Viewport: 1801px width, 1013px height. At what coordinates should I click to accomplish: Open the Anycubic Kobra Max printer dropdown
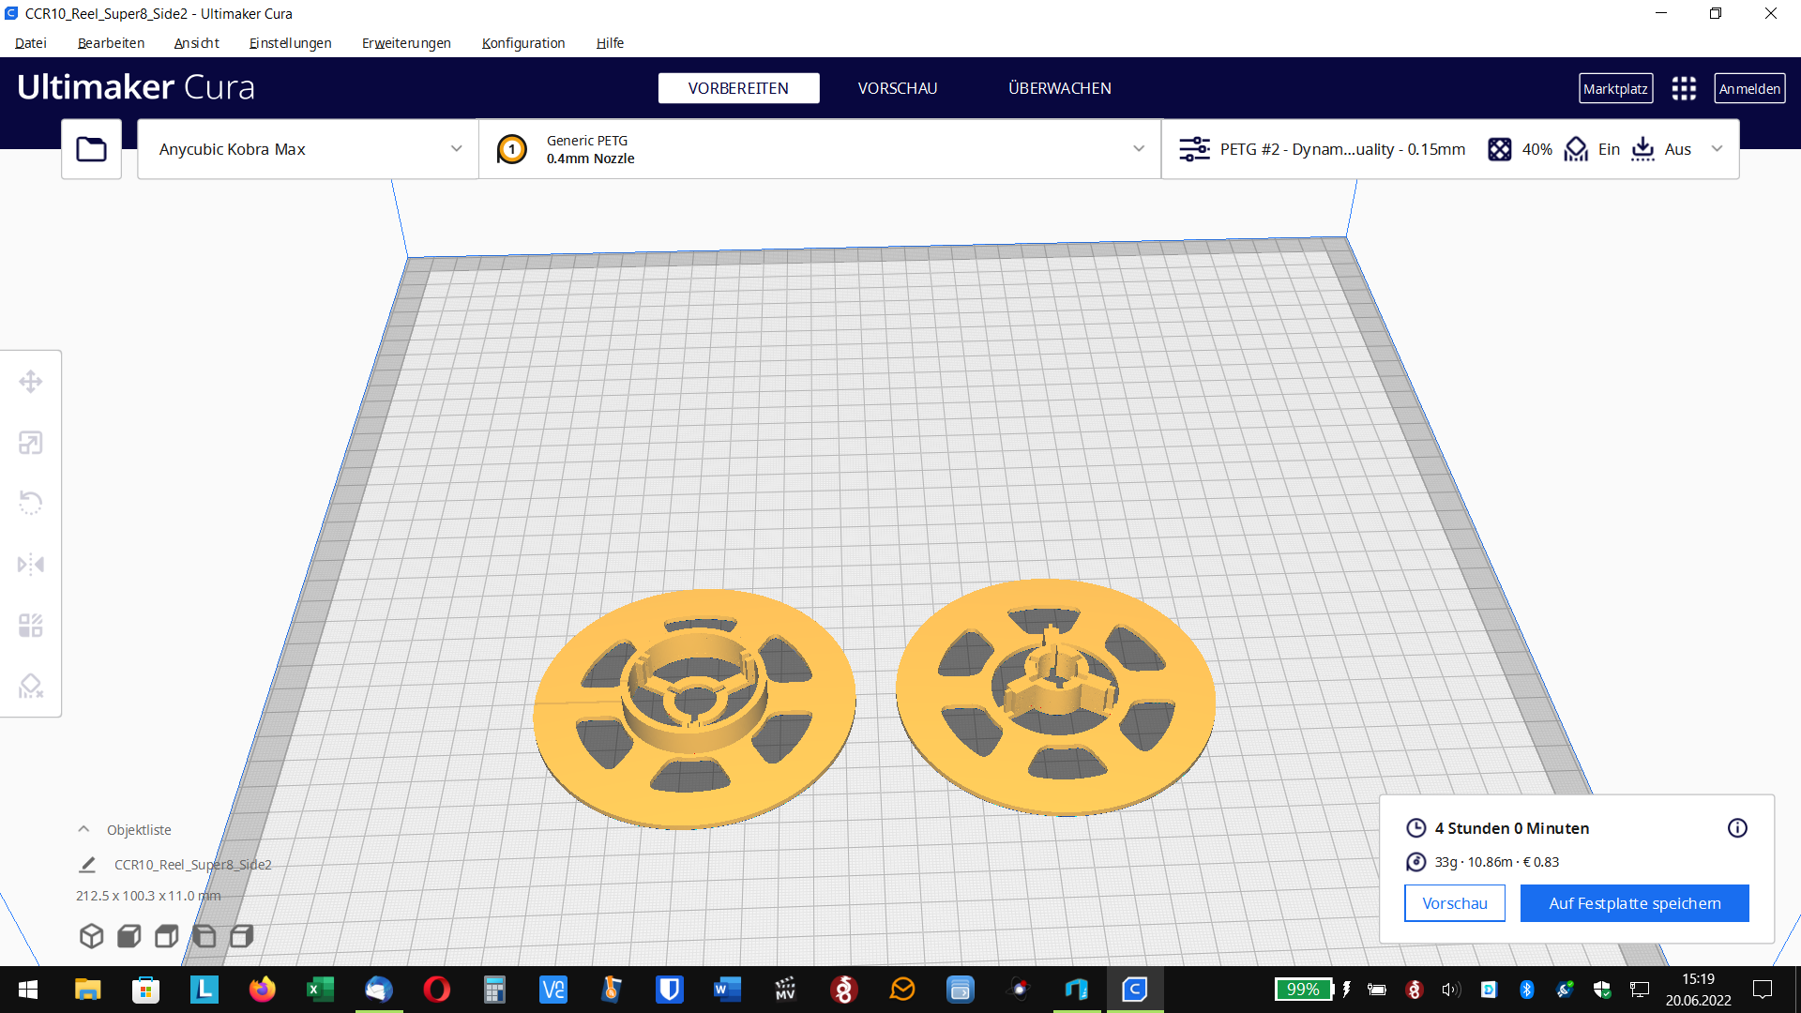309,149
